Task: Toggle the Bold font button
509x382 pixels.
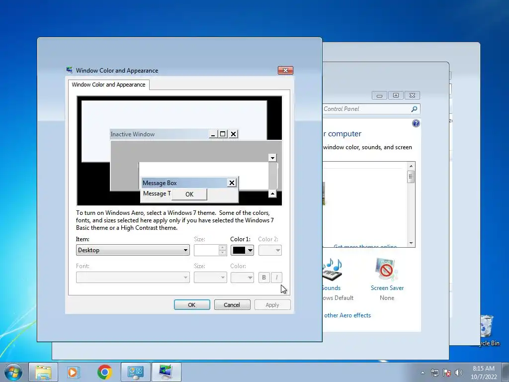Action: pos(264,278)
